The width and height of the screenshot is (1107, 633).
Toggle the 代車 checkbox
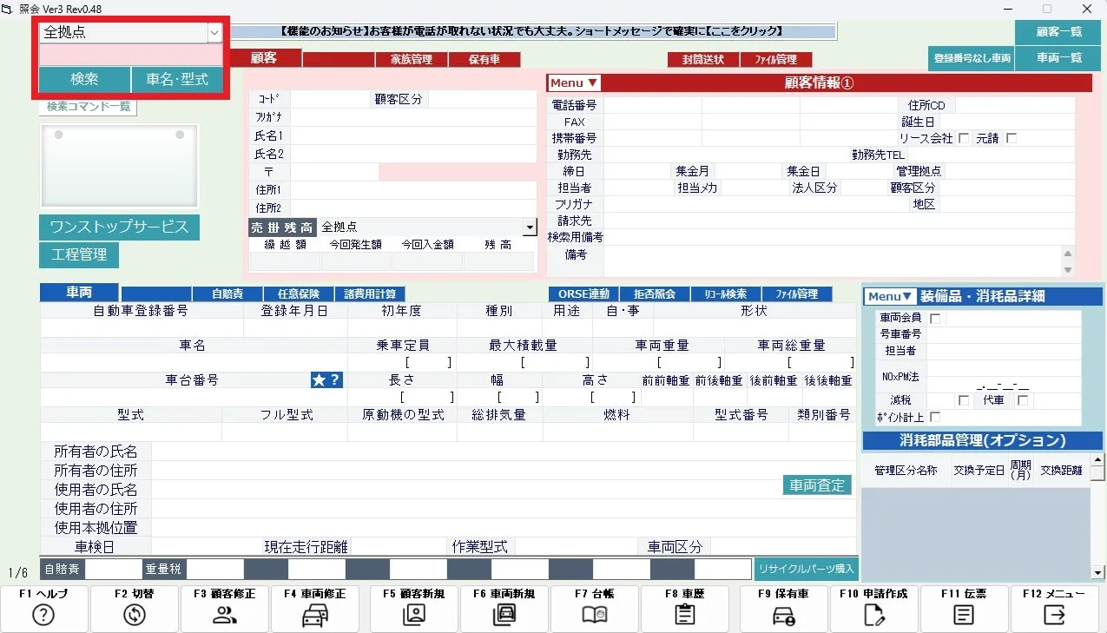pos(1023,400)
